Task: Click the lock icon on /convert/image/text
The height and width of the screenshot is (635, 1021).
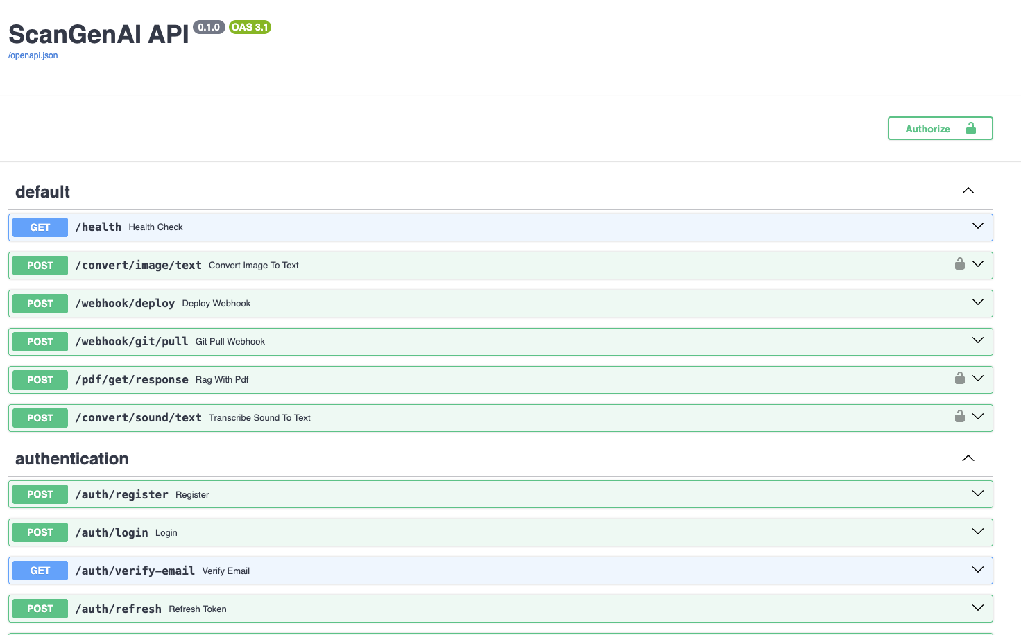Action: [x=959, y=264]
